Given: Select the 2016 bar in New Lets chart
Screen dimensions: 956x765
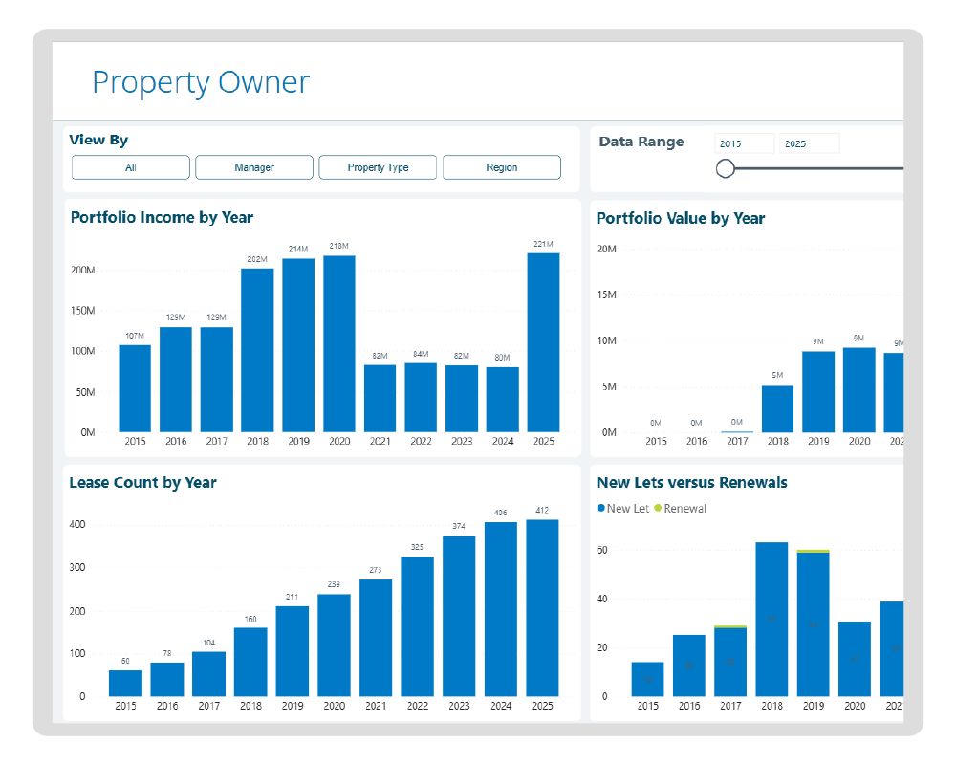Looking at the screenshot, I should (x=689, y=666).
